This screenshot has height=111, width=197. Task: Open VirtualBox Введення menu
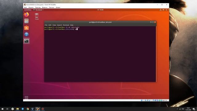click(45, 7)
